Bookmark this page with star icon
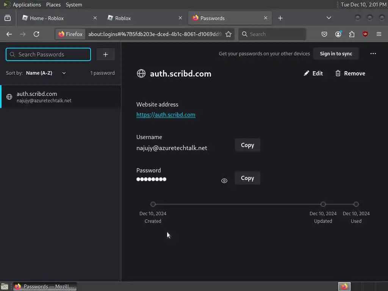This screenshot has height=291, width=388. click(228, 34)
